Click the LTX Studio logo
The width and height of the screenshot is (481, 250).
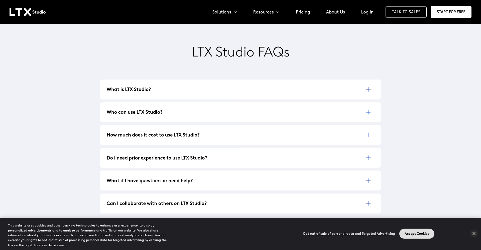pyautogui.click(x=28, y=12)
